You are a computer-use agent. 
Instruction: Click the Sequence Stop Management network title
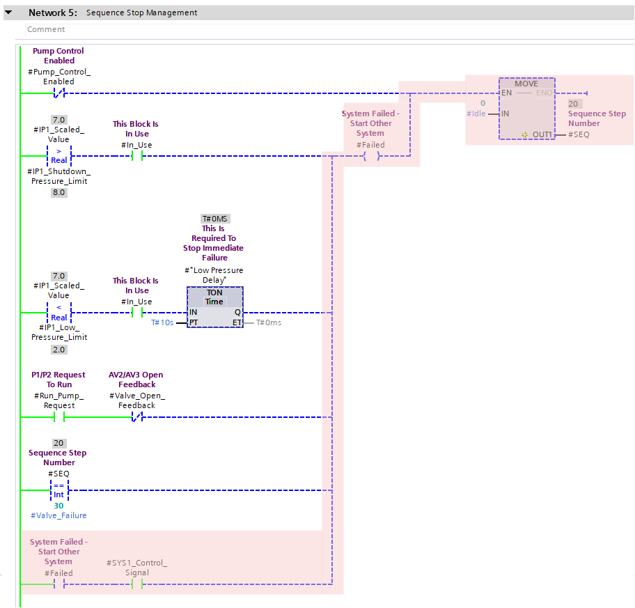[141, 13]
